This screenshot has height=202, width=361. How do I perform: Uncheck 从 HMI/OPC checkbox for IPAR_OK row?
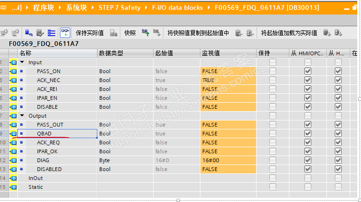[308, 151]
